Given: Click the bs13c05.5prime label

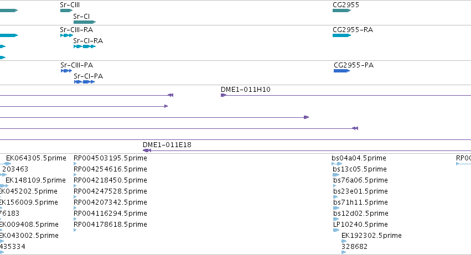Looking at the screenshot, I should [360, 169].
